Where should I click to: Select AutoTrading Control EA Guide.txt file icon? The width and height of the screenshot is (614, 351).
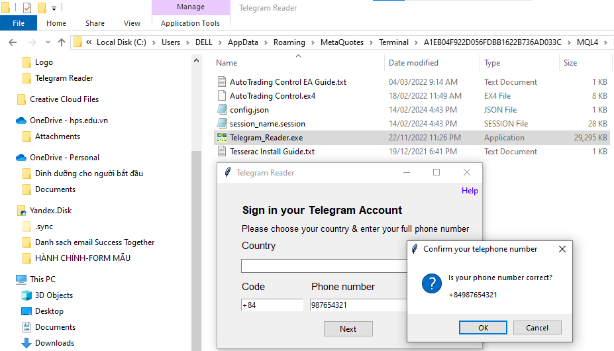point(222,81)
